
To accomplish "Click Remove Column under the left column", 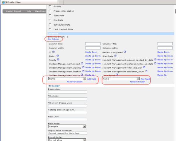I will coord(75,82).
